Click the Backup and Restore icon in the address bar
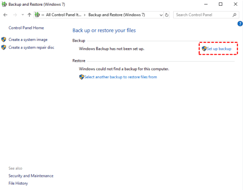 [x=37, y=15]
